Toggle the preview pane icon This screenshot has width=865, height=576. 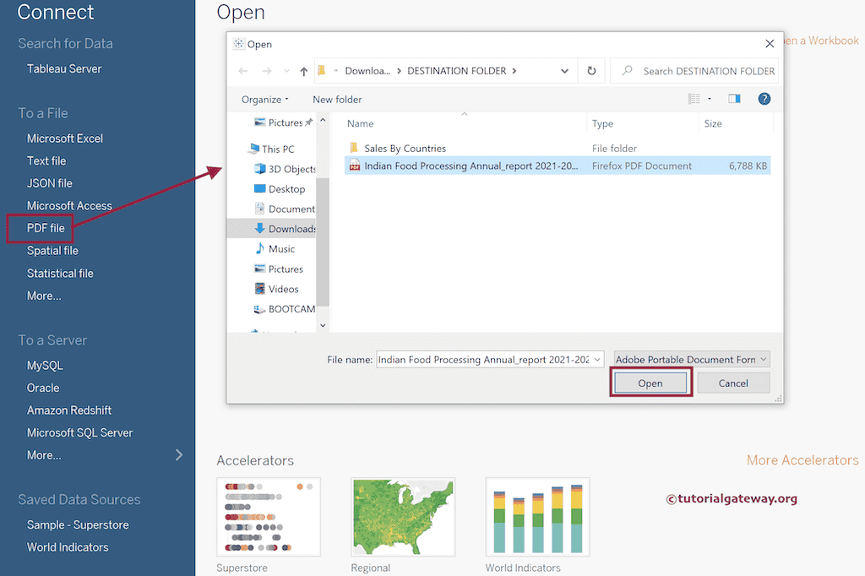coord(734,98)
